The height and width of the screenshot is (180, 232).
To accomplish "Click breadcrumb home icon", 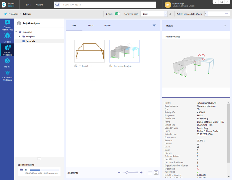I will 5,14.
